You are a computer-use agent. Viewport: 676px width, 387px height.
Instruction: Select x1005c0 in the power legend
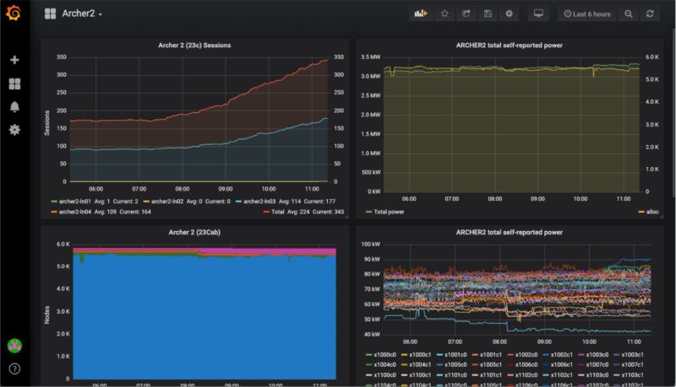(455, 364)
